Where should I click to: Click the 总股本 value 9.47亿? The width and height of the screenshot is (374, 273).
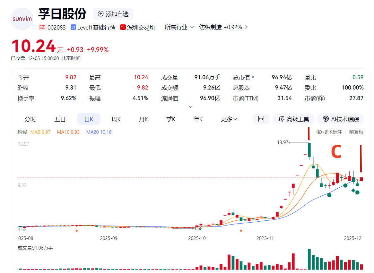[283, 88]
